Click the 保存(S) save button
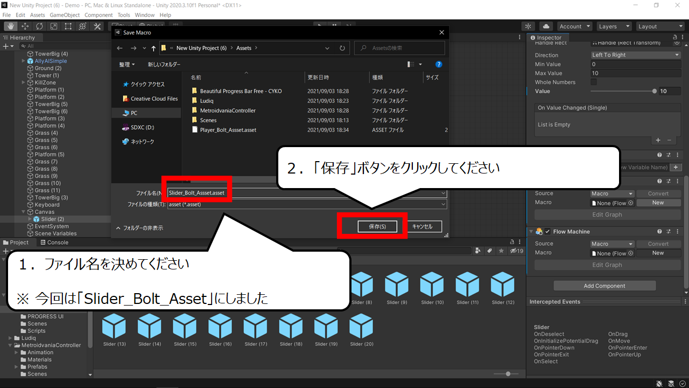 (377, 227)
